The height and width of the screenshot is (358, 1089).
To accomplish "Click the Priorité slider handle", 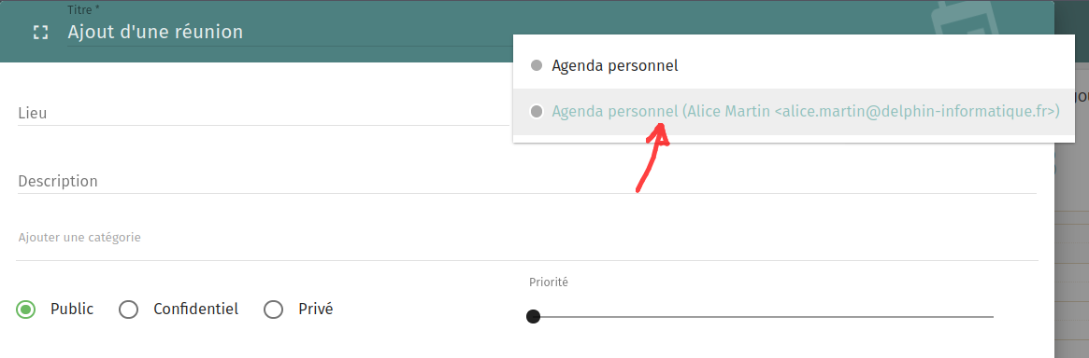I will (x=533, y=316).
